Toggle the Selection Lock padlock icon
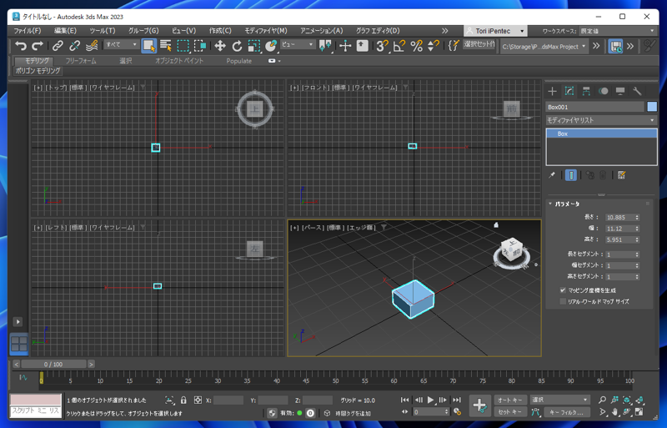The width and height of the screenshot is (667, 428). [183, 400]
